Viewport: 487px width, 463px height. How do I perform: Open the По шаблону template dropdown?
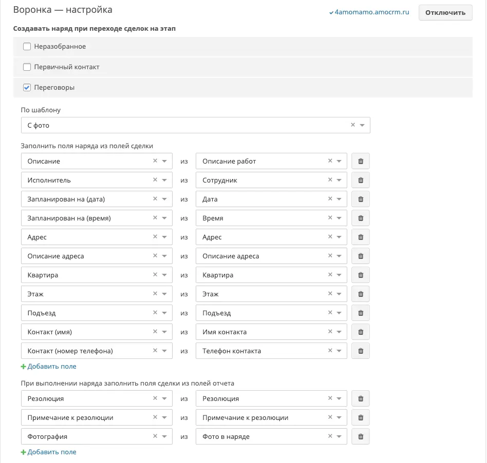point(362,125)
